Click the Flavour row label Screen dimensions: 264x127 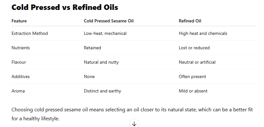pyautogui.click(x=19, y=62)
